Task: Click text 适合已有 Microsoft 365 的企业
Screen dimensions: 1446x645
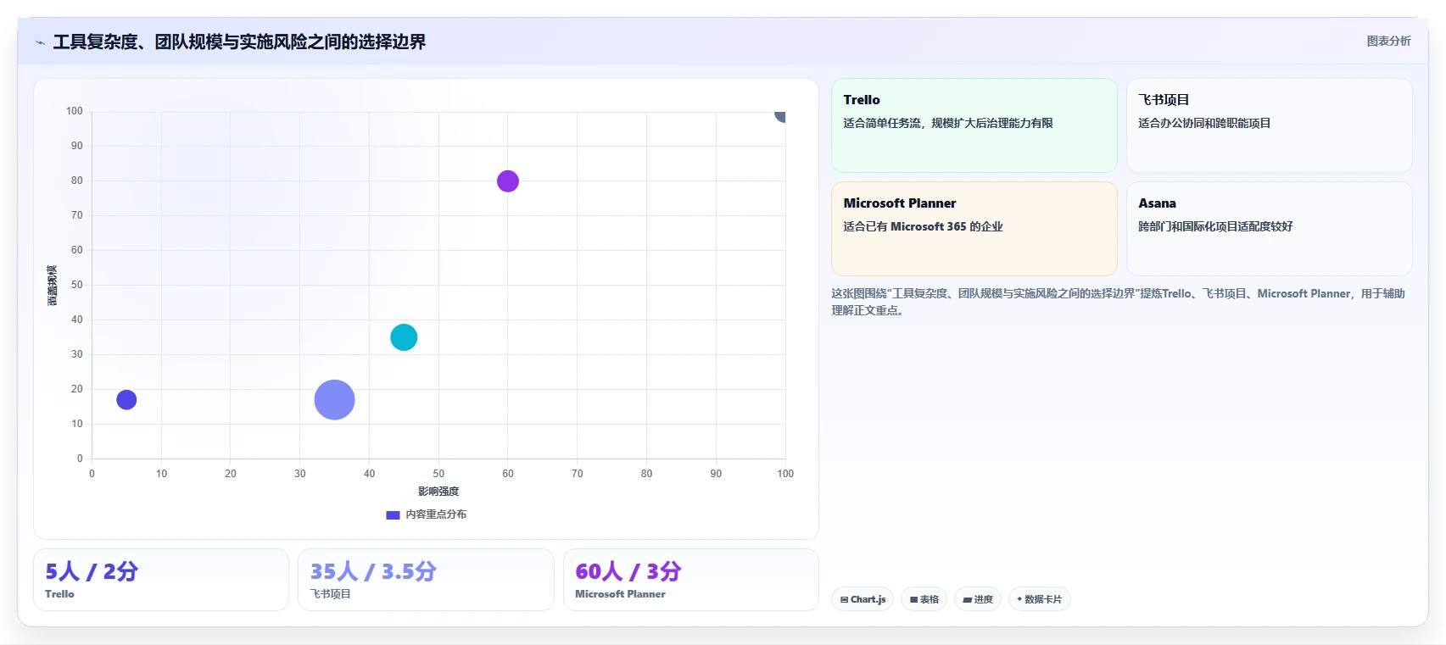Action: click(x=923, y=227)
